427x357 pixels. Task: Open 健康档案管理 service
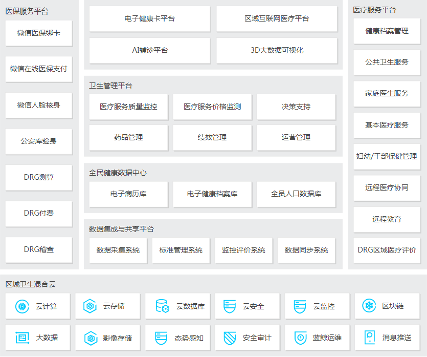[387, 31]
